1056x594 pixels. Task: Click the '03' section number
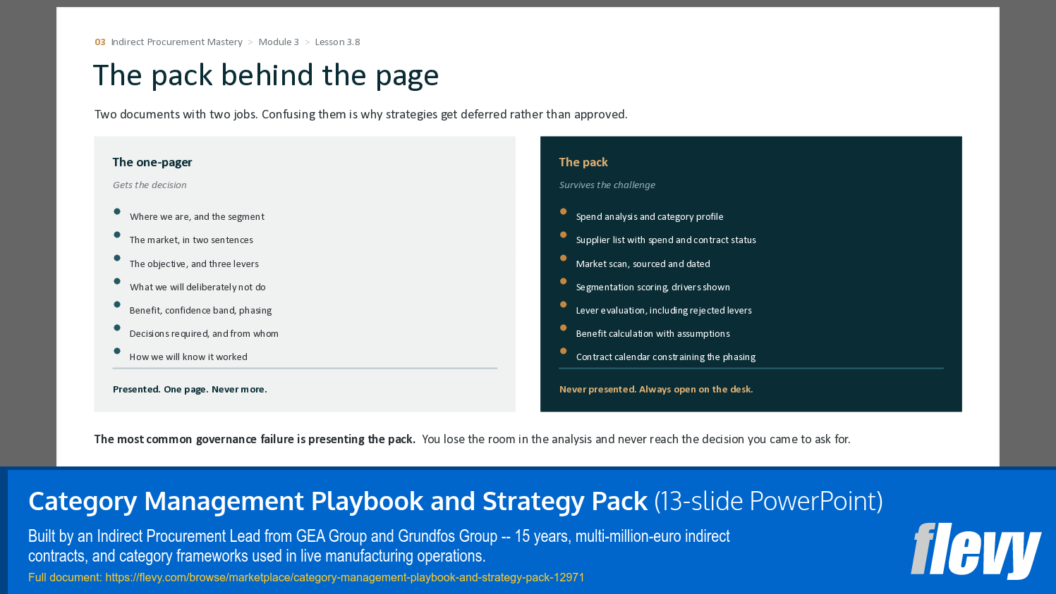point(100,42)
